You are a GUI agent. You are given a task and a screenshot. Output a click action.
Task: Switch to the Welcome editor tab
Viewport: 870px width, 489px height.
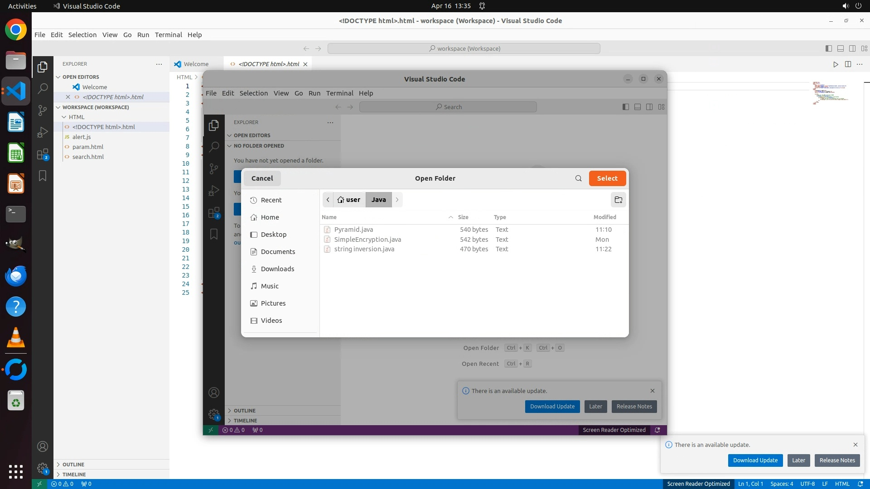[x=196, y=64]
